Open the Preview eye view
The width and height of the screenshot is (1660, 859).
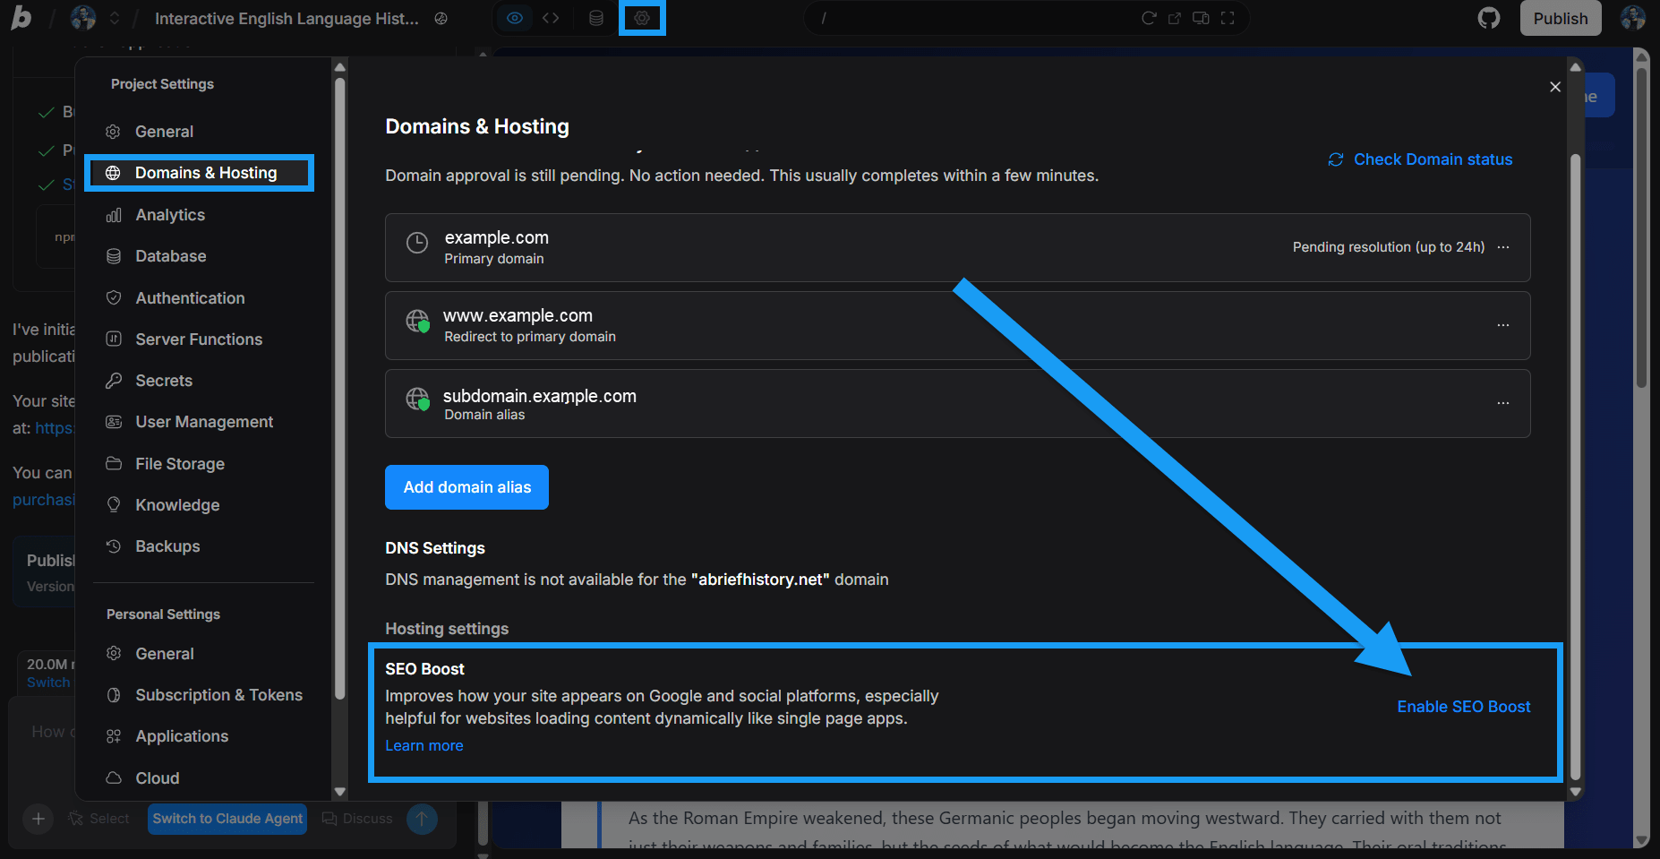click(x=514, y=17)
